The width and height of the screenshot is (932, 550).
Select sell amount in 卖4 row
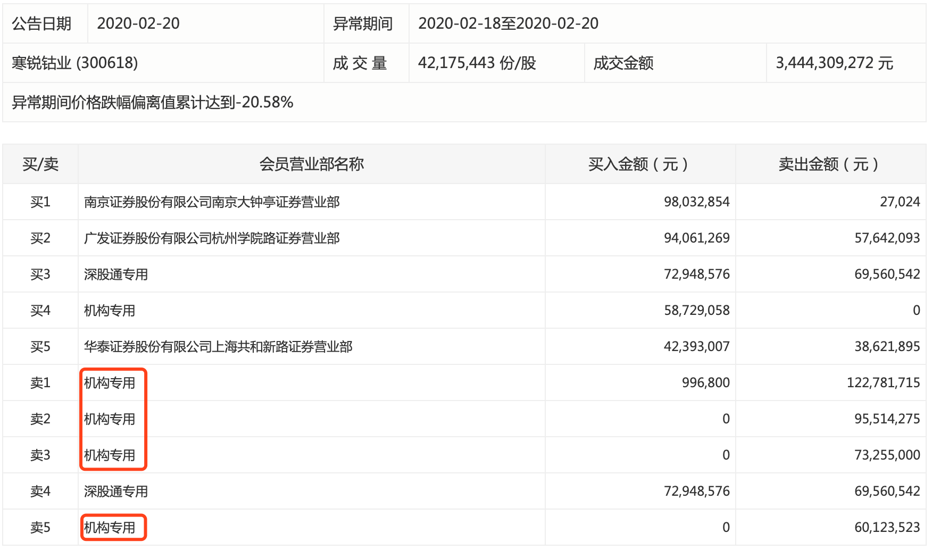[887, 491]
